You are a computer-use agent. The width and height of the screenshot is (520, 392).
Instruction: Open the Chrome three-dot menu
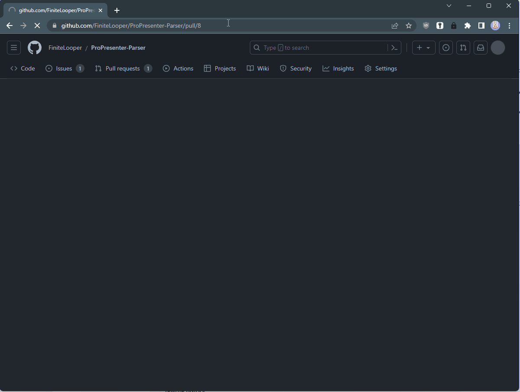pos(509,26)
